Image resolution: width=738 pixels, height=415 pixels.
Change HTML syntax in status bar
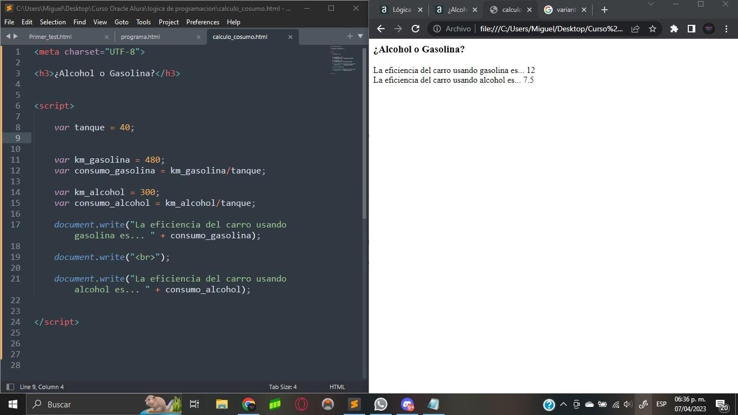click(x=337, y=387)
